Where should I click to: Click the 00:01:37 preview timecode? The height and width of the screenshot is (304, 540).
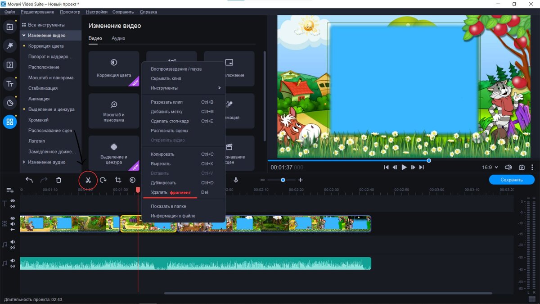[287, 167]
